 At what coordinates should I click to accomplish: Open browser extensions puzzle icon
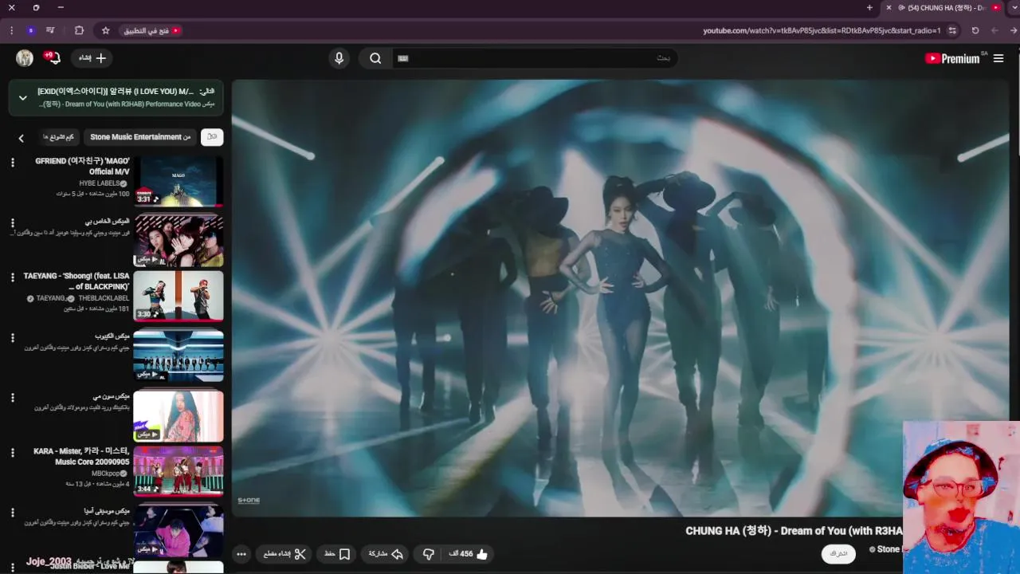click(79, 30)
